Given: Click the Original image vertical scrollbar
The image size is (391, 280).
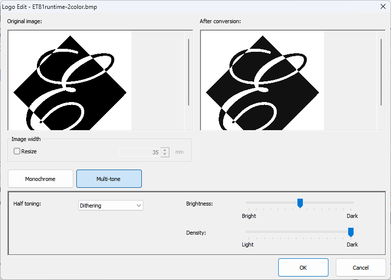Looking at the screenshot, I should pyautogui.click(x=189, y=71).
